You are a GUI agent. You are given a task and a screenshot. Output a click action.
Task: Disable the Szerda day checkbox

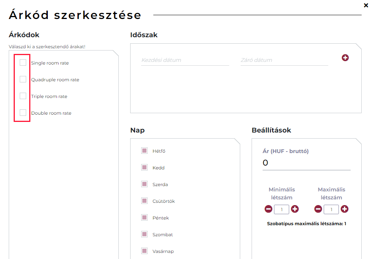point(144,184)
